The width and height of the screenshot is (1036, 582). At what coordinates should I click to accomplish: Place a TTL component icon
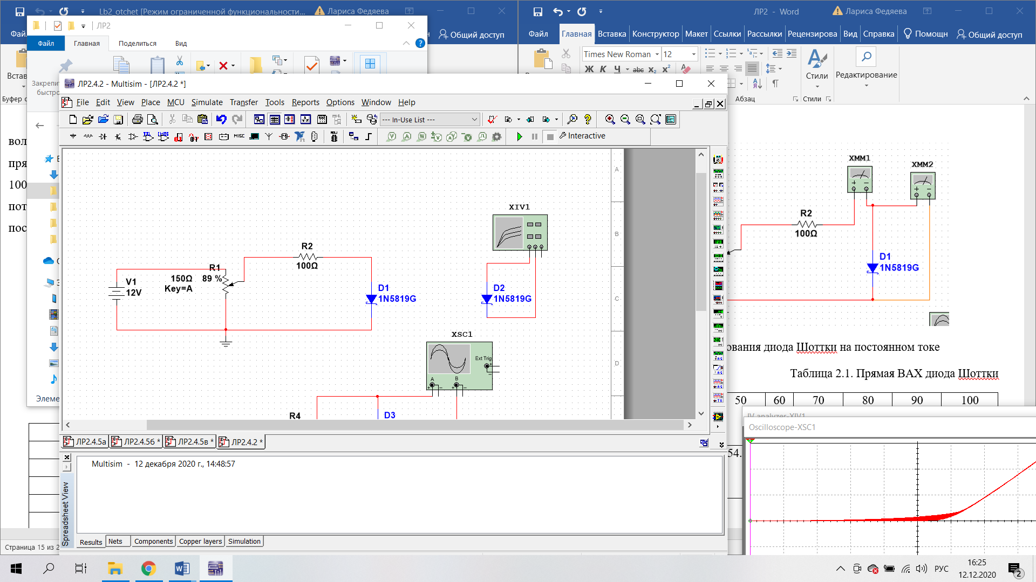[x=148, y=136]
